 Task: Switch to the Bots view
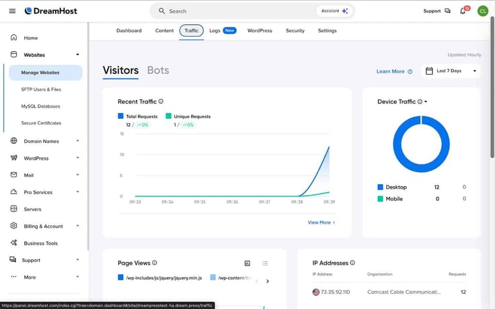coord(158,71)
